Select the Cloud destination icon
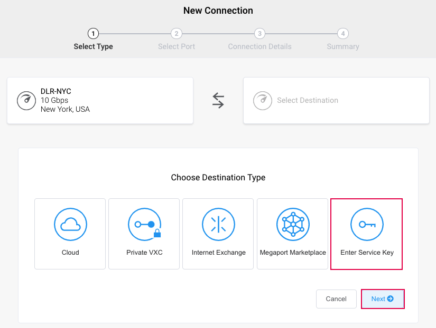This screenshot has height=328, width=436. [70, 224]
